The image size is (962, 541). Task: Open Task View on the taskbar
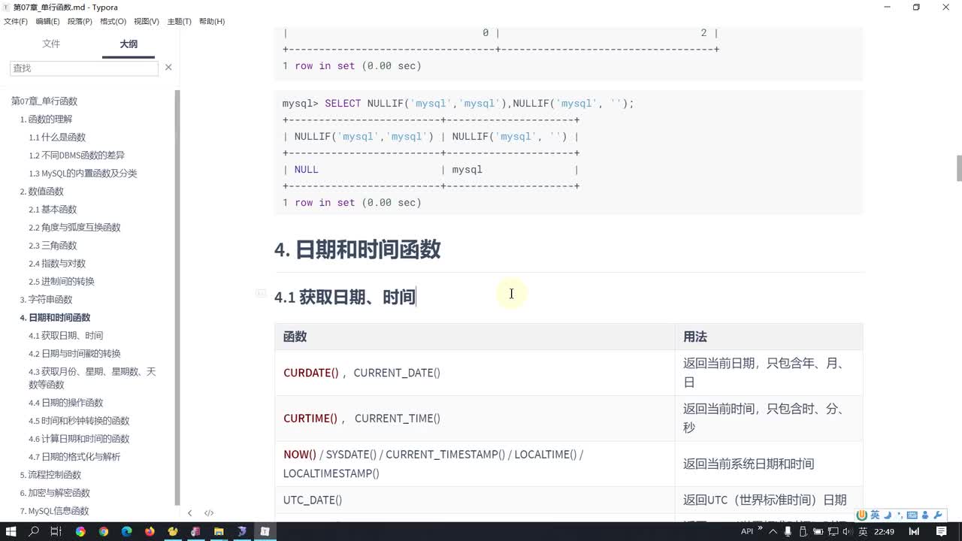56,531
